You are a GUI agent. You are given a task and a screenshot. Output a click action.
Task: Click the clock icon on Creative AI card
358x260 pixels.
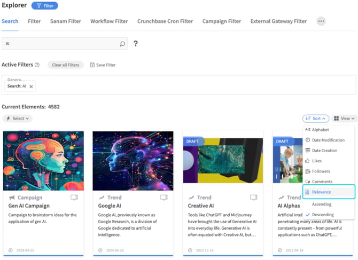point(190,250)
